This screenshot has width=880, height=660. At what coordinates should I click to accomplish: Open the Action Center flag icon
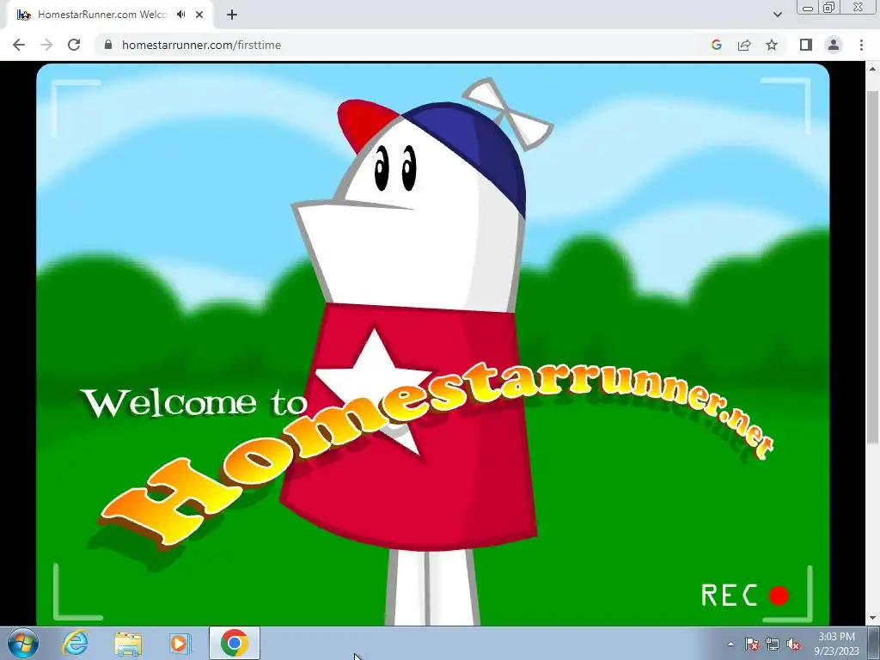tap(752, 644)
